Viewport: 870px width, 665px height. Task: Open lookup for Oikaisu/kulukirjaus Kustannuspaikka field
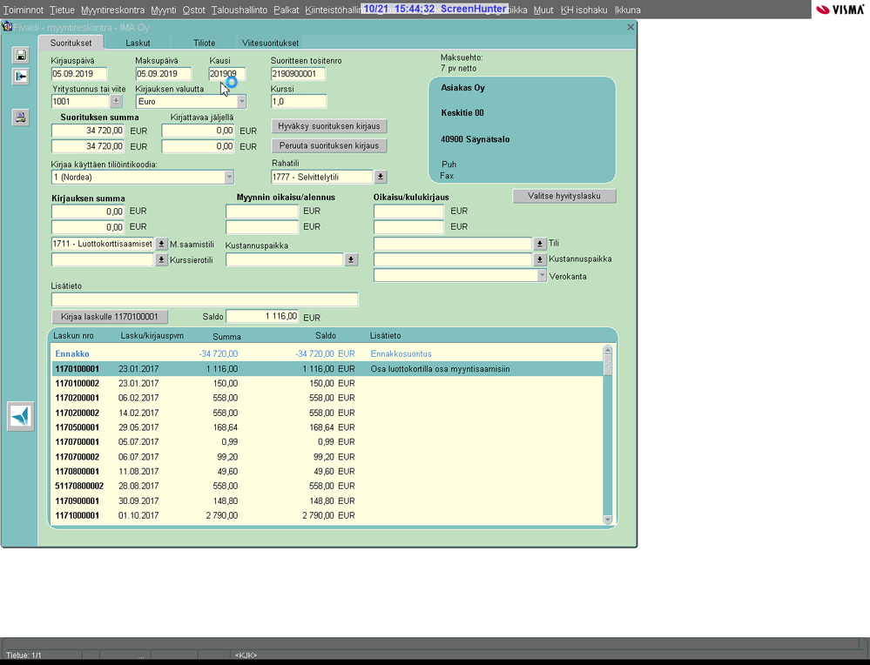pyautogui.click(x=539, y=259)
